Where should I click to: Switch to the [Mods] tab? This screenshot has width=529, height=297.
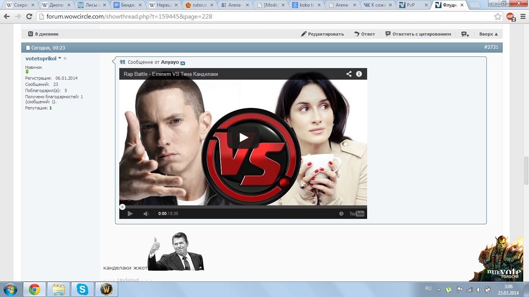[271, 5]
